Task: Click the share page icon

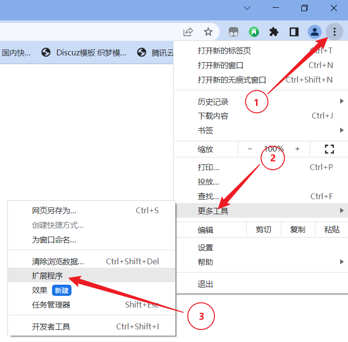Action: click(x=188, y=32)
